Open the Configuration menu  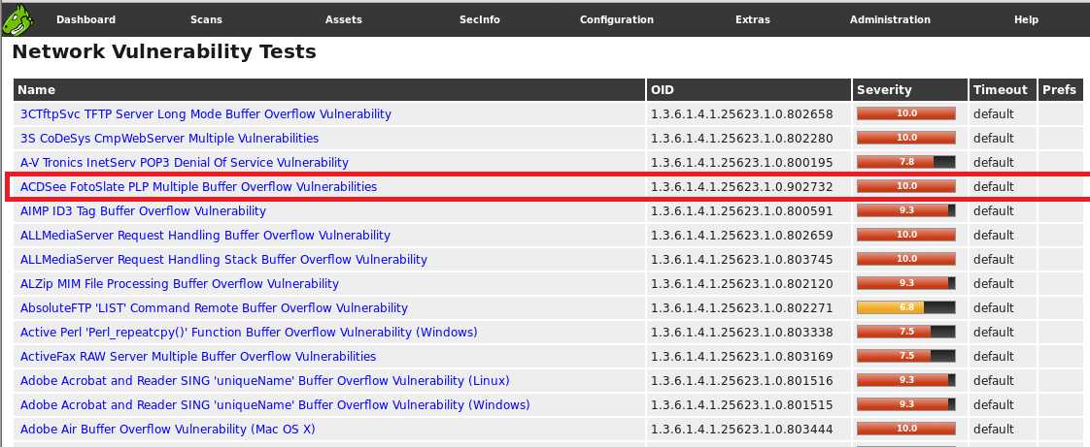(x=617, y=19)
